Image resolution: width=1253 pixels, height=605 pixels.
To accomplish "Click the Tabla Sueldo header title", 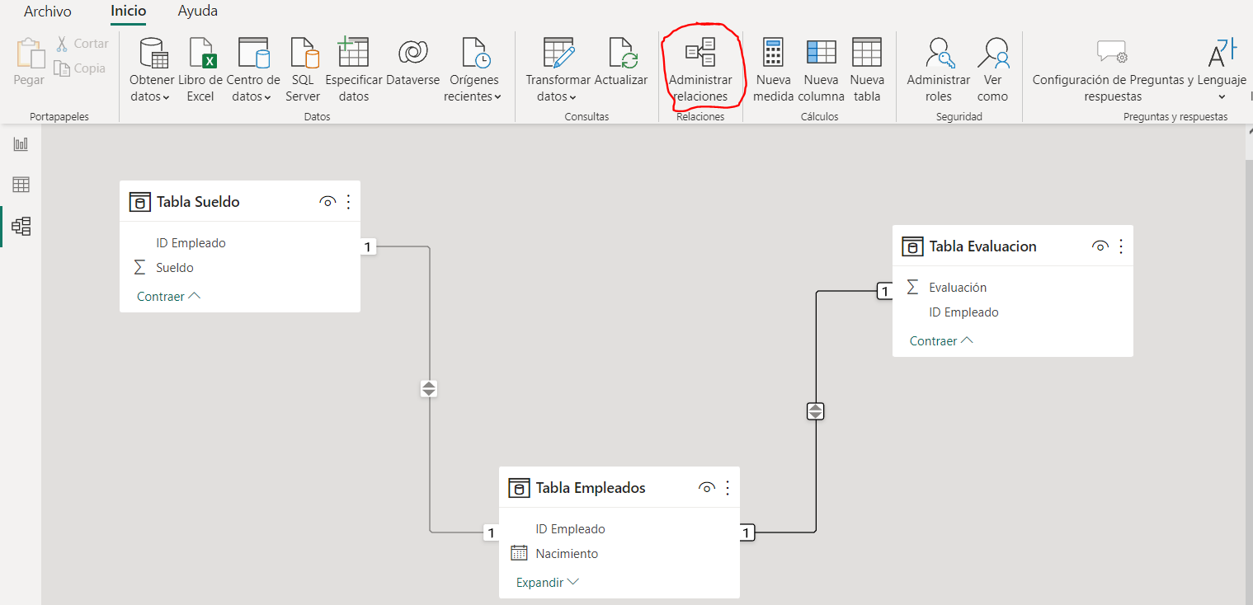I will 198,202.
